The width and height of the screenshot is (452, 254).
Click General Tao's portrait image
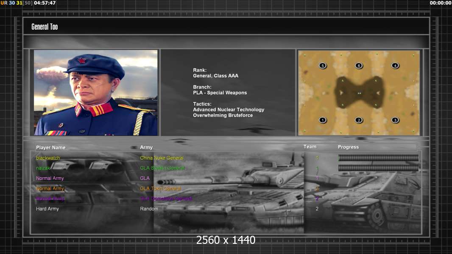pyautogui.click(x=96, y=93)
